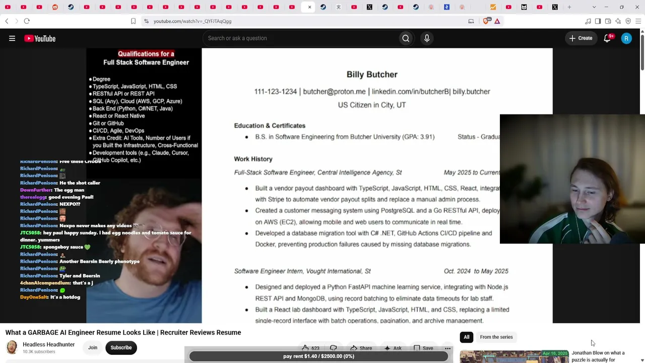Switch to the Reddit browser tab

point(55,7)
